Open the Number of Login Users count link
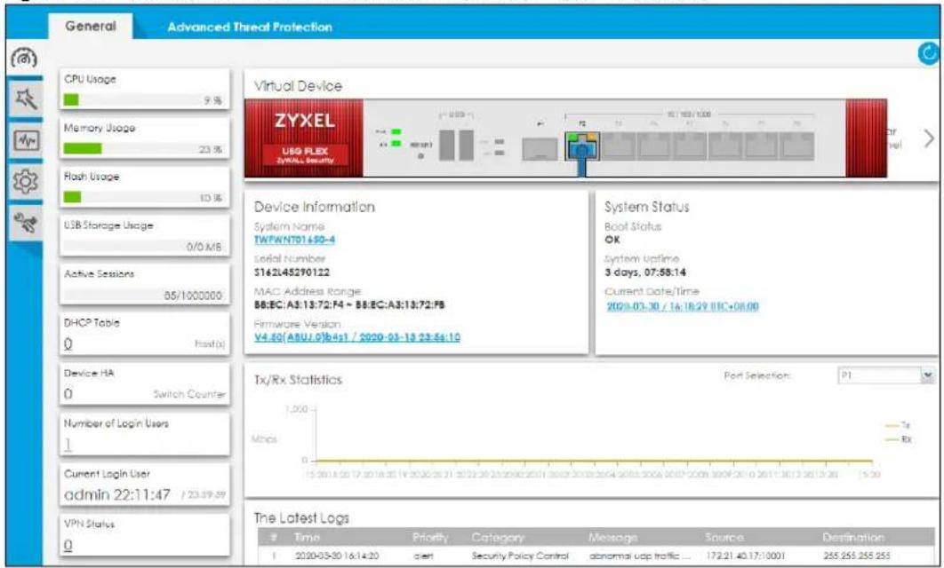944x568 pixels. tap(68, 444)
